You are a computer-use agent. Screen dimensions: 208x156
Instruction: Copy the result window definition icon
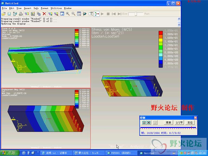[39, 14]
